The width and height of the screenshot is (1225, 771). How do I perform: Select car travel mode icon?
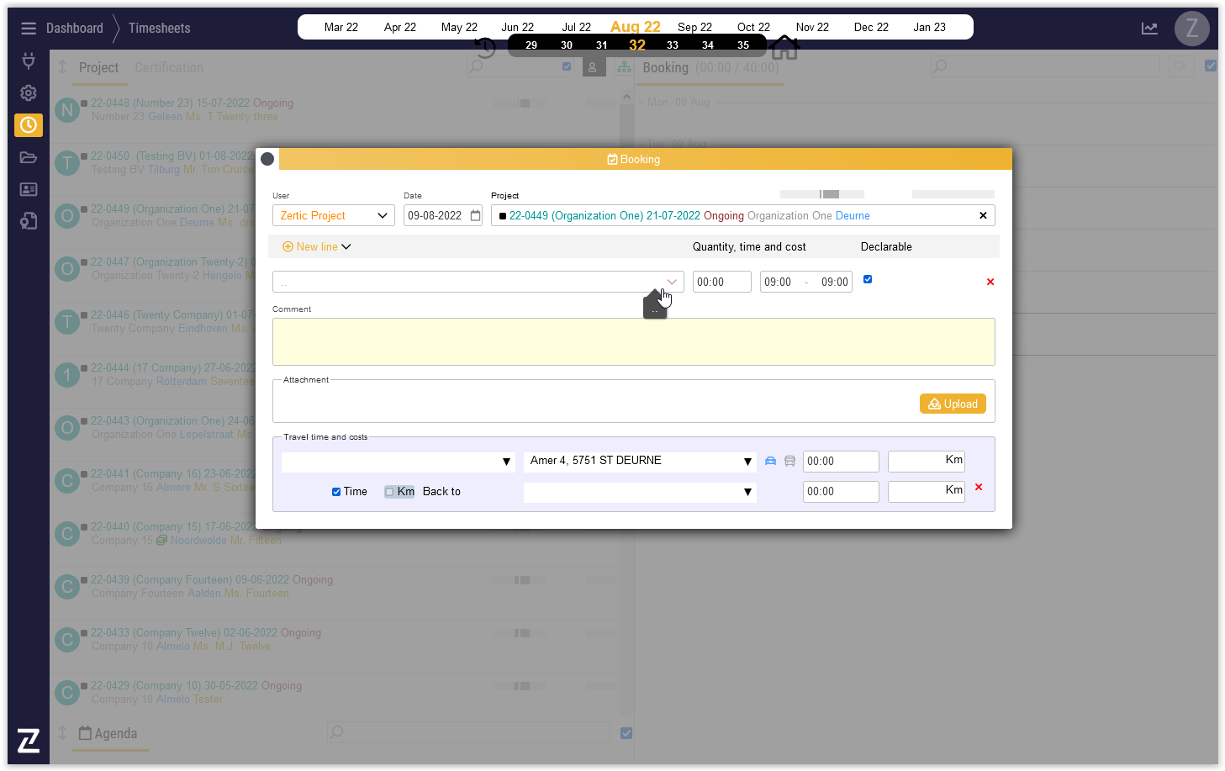(770, 461)
